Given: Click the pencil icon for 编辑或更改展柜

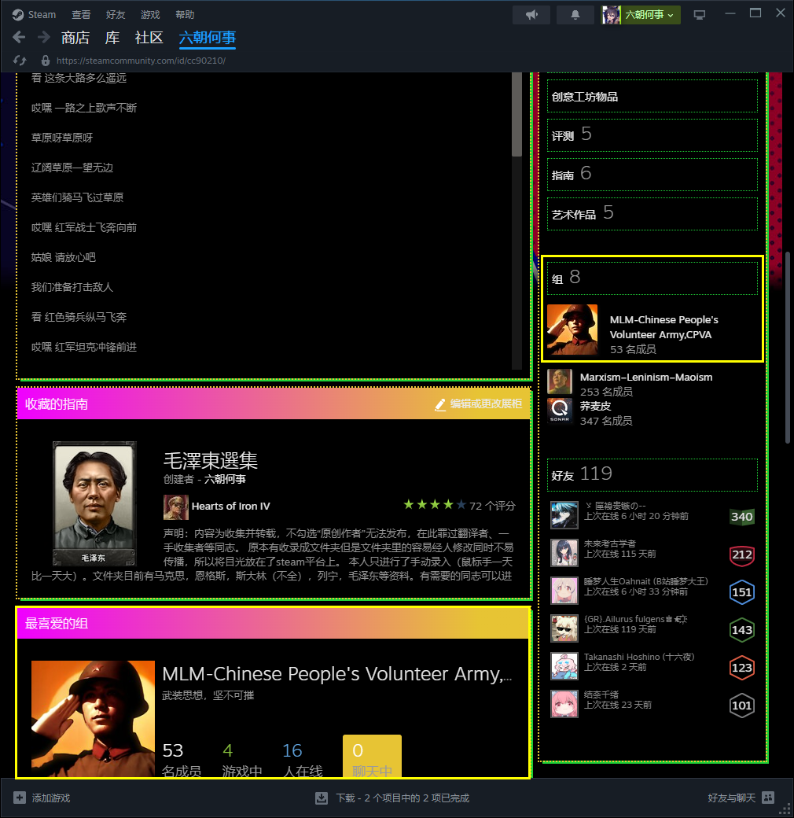Looking at the screenshot, I should [440, 404].
